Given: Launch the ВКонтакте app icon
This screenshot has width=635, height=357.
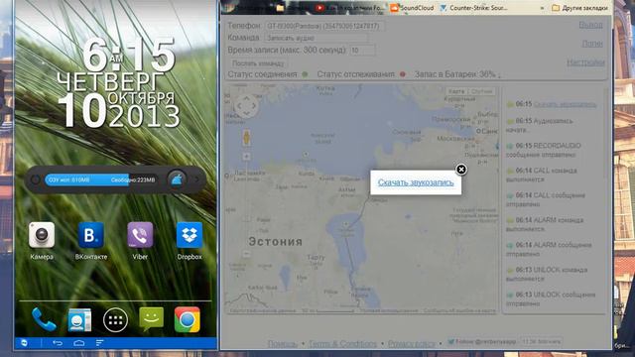Looking at the screenshot, I should point(90,235).
